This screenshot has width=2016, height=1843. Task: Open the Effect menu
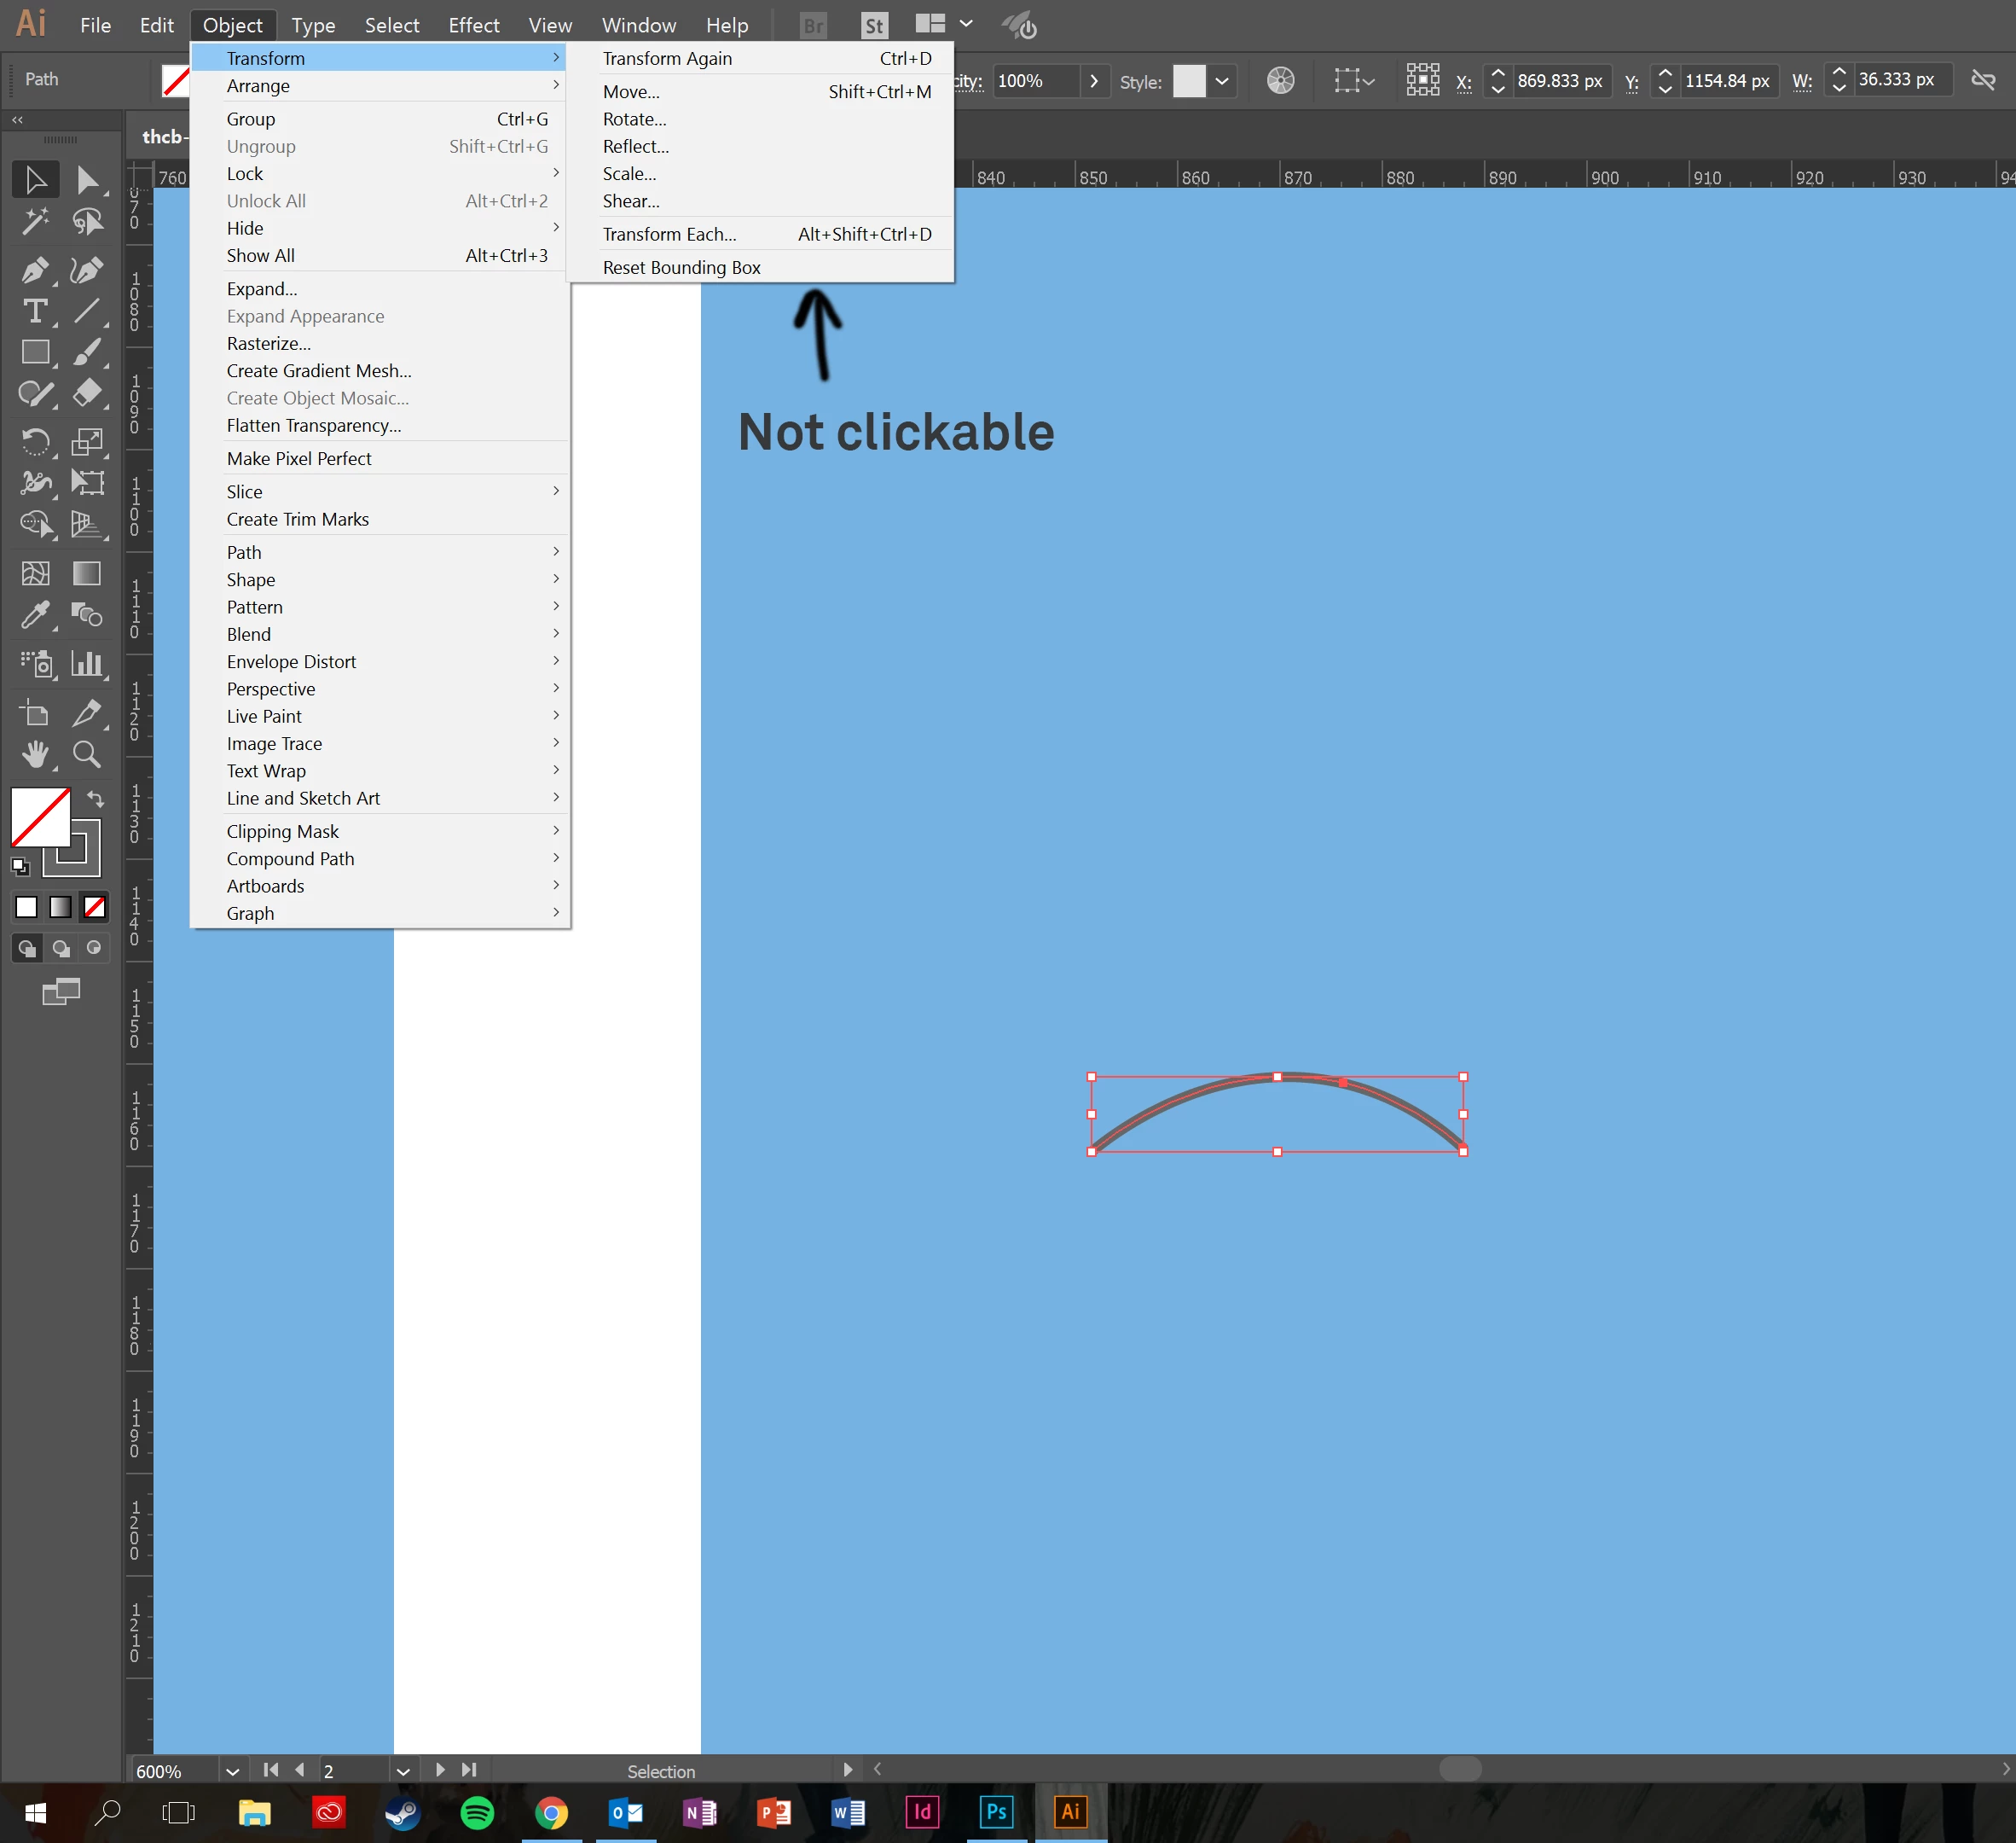[473, 25]
